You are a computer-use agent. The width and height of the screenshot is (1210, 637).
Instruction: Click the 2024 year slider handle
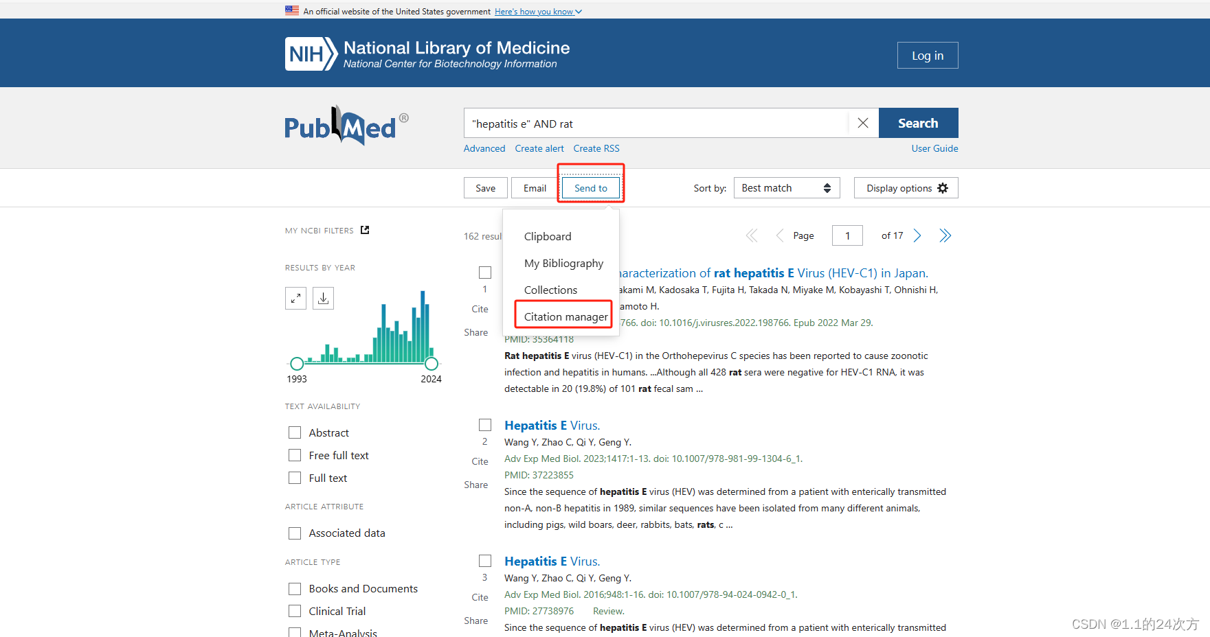coord(432,364)
